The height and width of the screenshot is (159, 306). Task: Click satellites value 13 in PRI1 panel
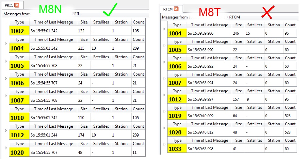coord(94,48)
